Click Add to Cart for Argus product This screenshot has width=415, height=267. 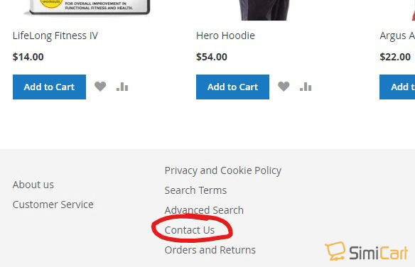coord(397,87)
